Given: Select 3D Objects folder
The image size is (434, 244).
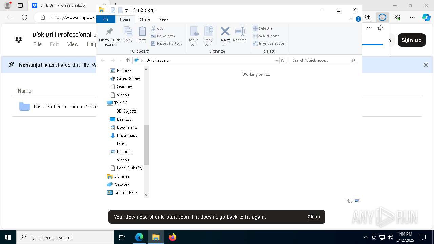Looking at the screenshot, I should [126, 111].
